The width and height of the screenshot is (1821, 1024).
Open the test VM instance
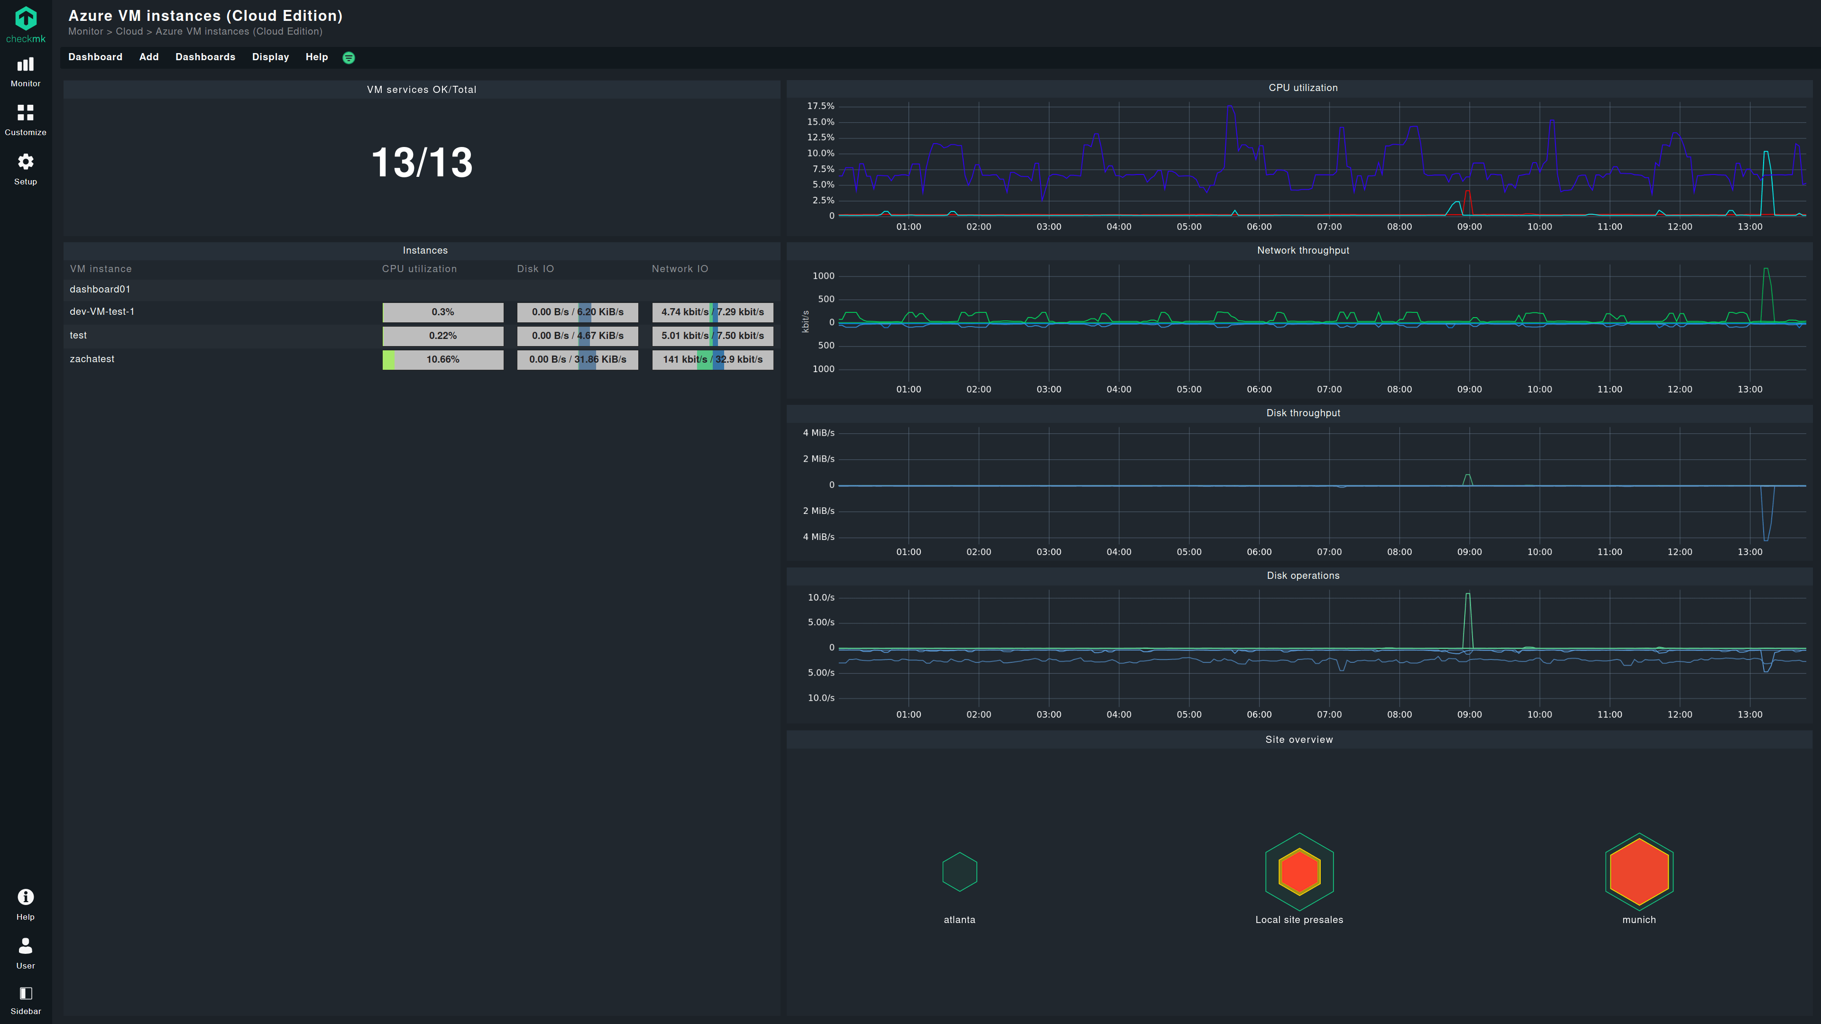(78, 336)
